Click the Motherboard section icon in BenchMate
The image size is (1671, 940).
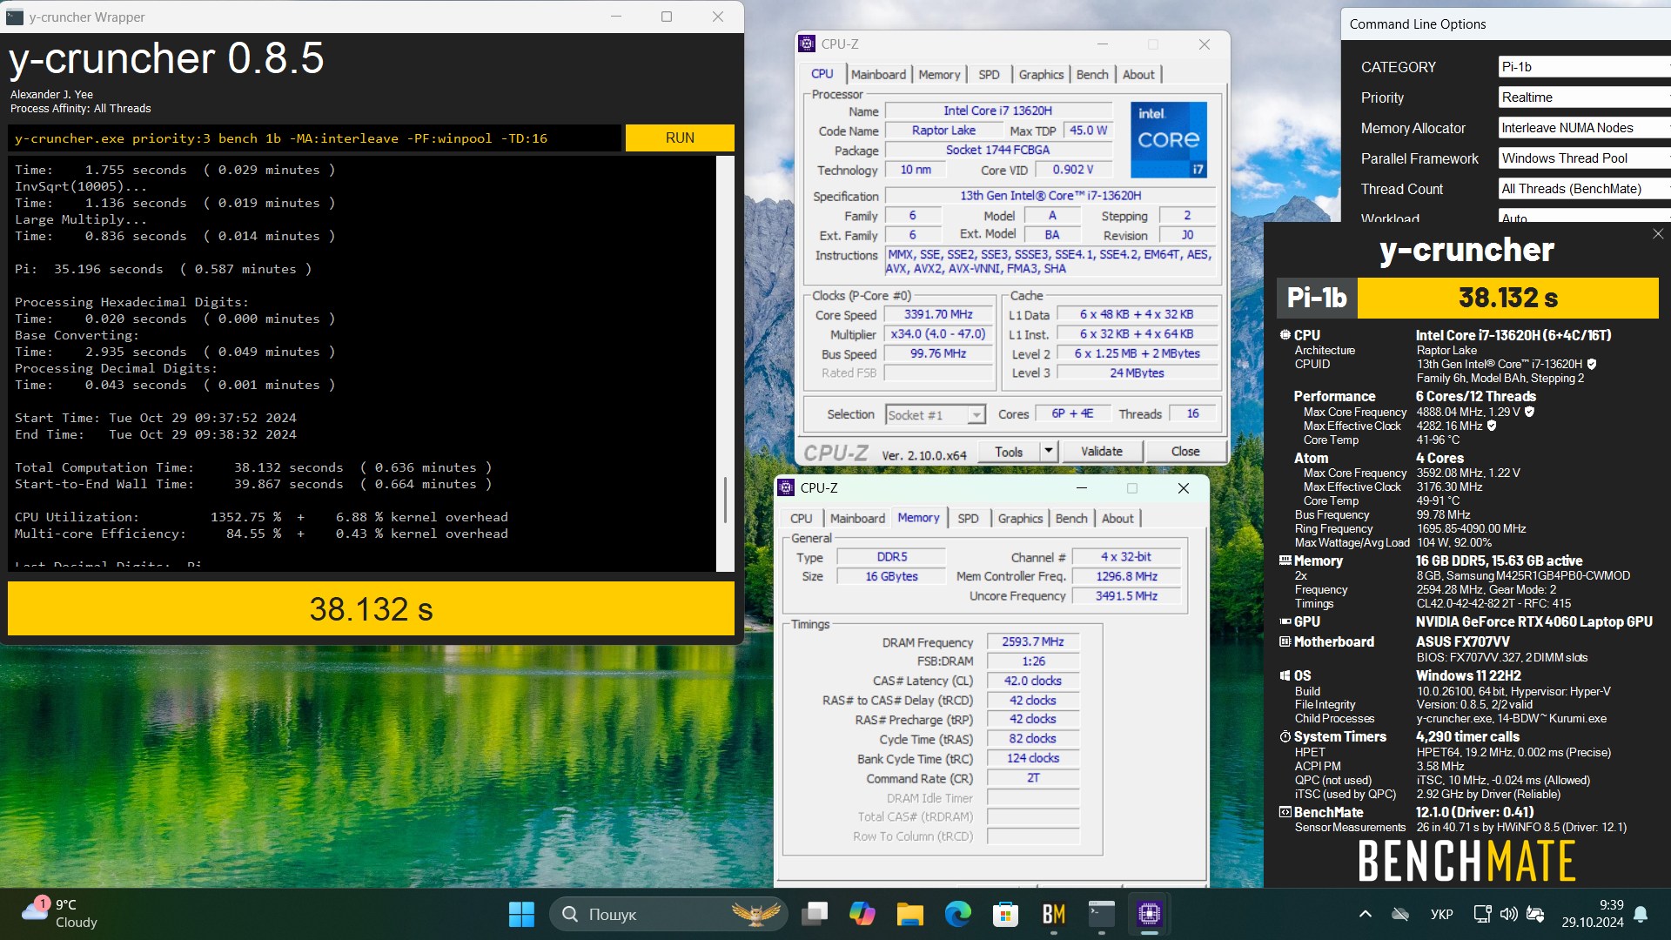point(1285,641)
